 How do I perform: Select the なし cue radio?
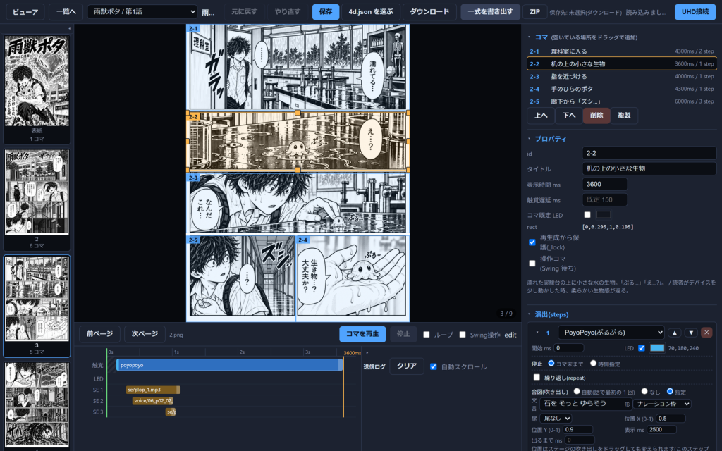click(644, 392)
